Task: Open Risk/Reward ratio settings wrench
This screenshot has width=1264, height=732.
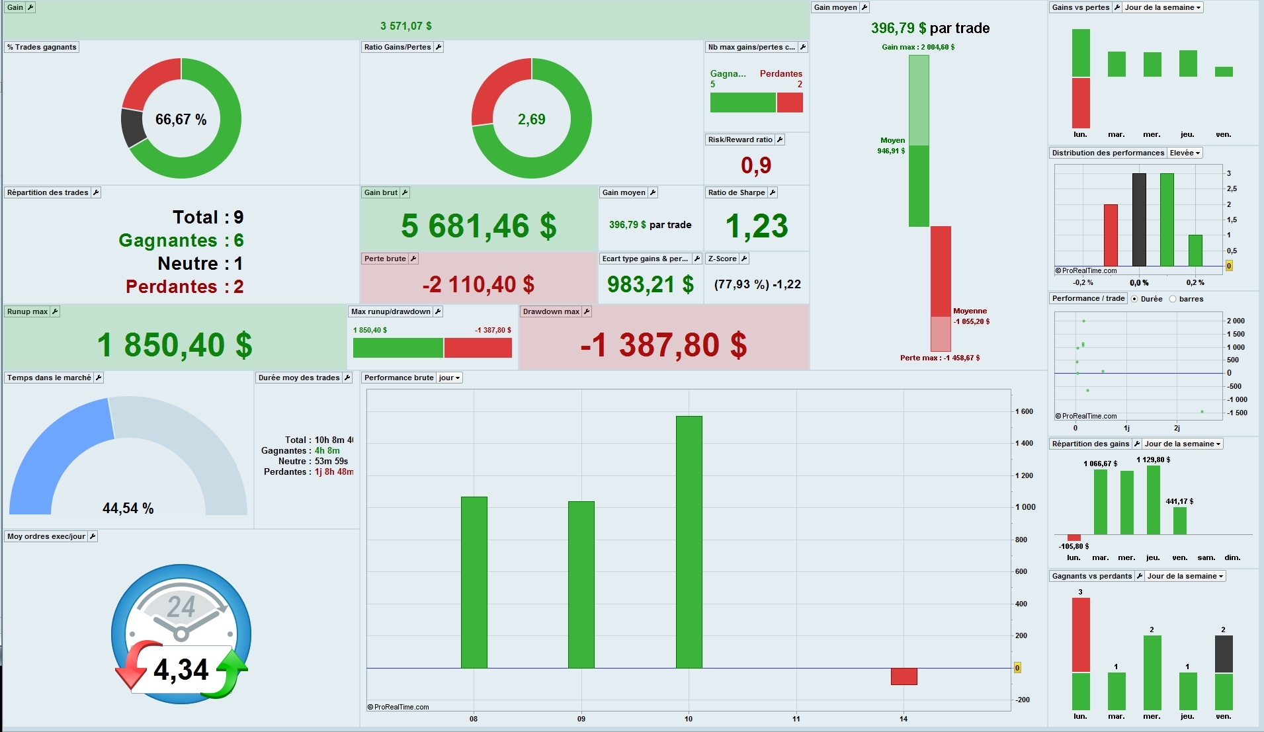Action: [x=780, y=140]
